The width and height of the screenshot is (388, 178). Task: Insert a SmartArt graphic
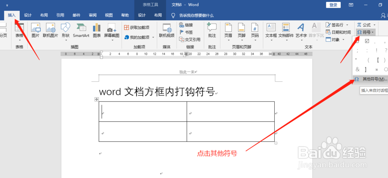coord(81,30)
